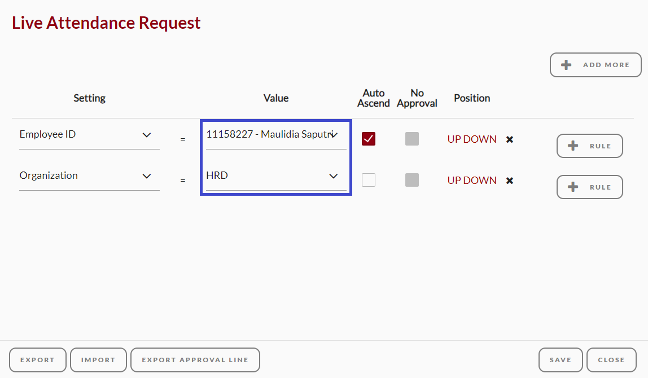Close the Live Attendance Request dialog
Image resolution: width=648 pixels, height=378 pixels.
pyautogui.click(x=611, y=360)
